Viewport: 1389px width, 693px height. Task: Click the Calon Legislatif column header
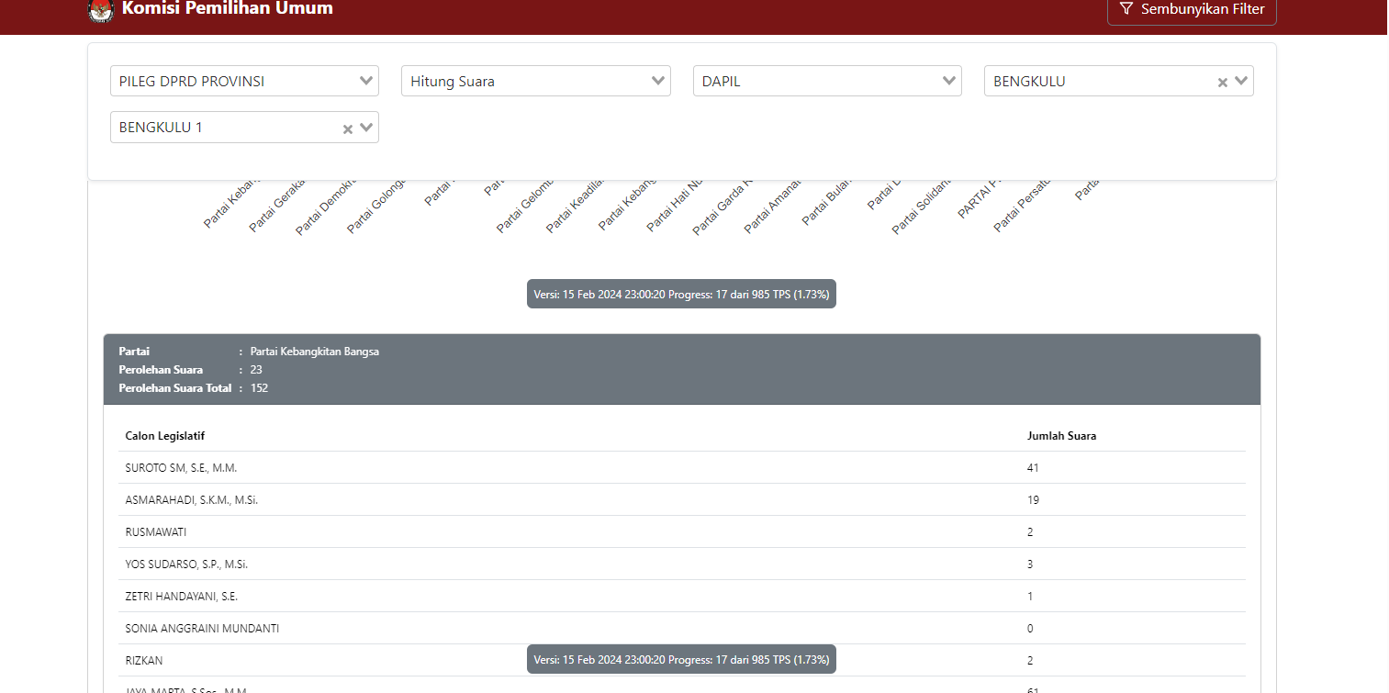164,436
